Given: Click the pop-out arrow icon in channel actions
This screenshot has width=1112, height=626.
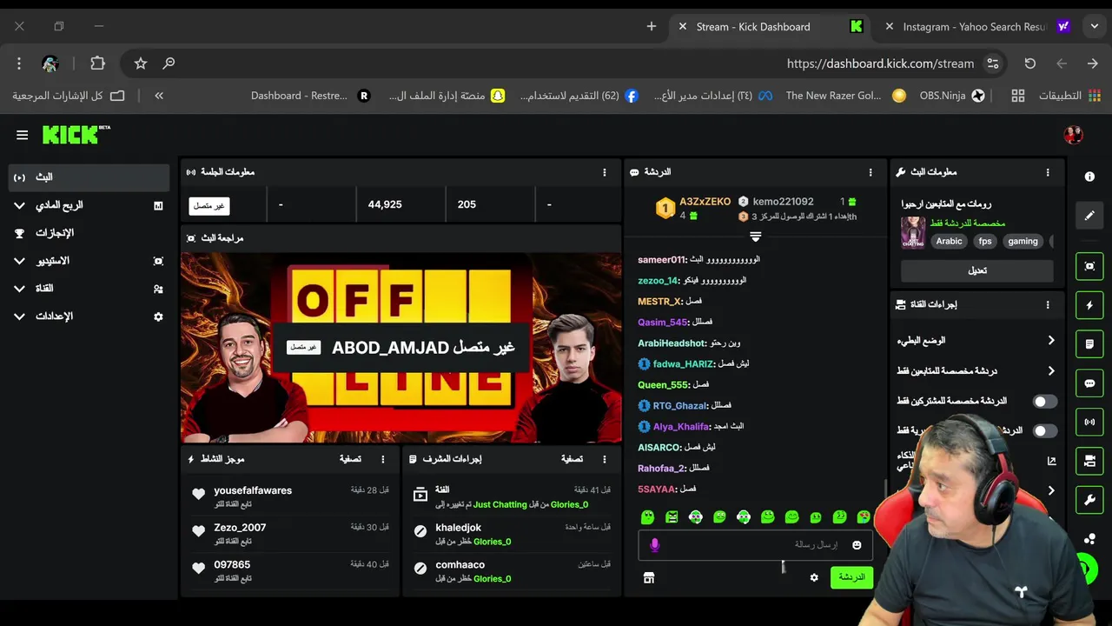Looking at the screenshot, I should [x=1051, y=462].
